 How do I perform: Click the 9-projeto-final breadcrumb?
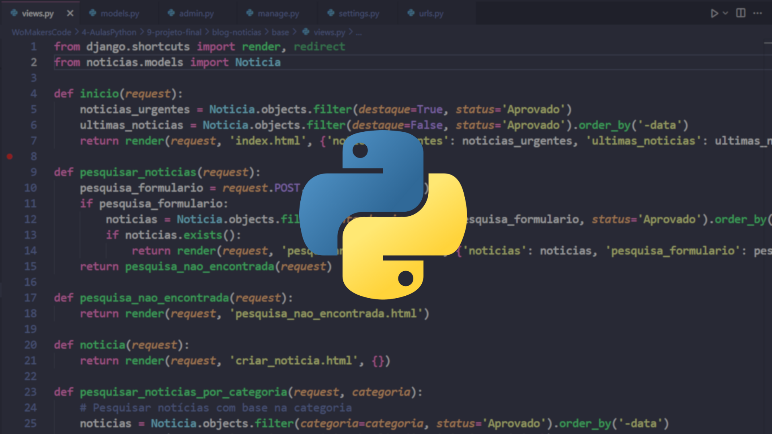coord(174,32)
